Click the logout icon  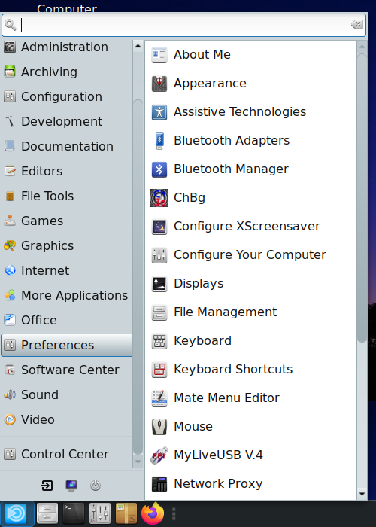tap(47, 486)
